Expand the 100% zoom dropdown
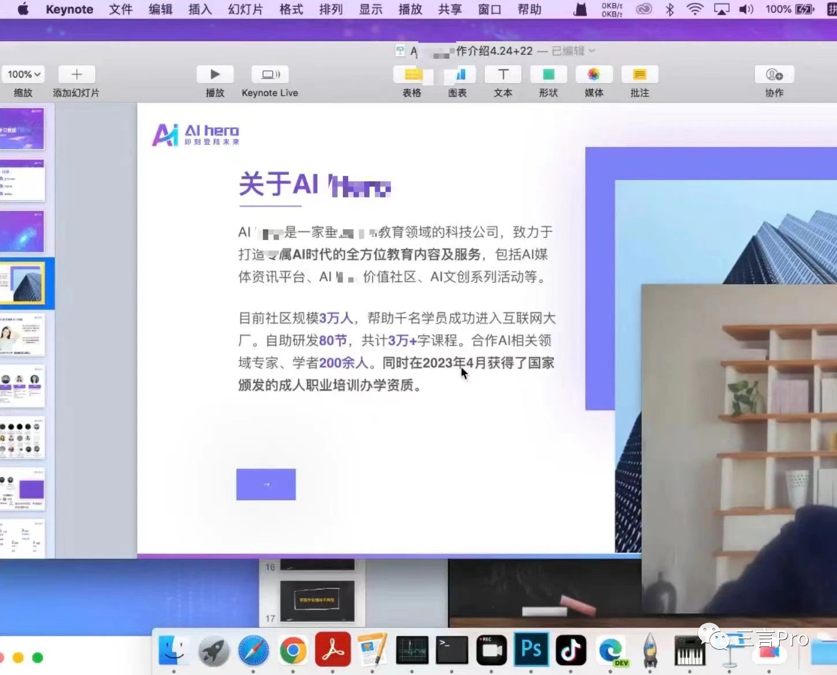 (x=24, y=74)
